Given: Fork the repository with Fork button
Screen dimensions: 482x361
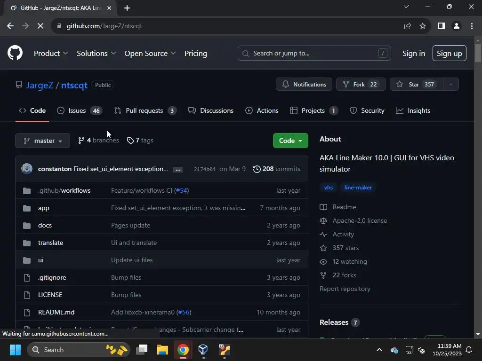Looking at the screenshot, I should coord(361,85).
